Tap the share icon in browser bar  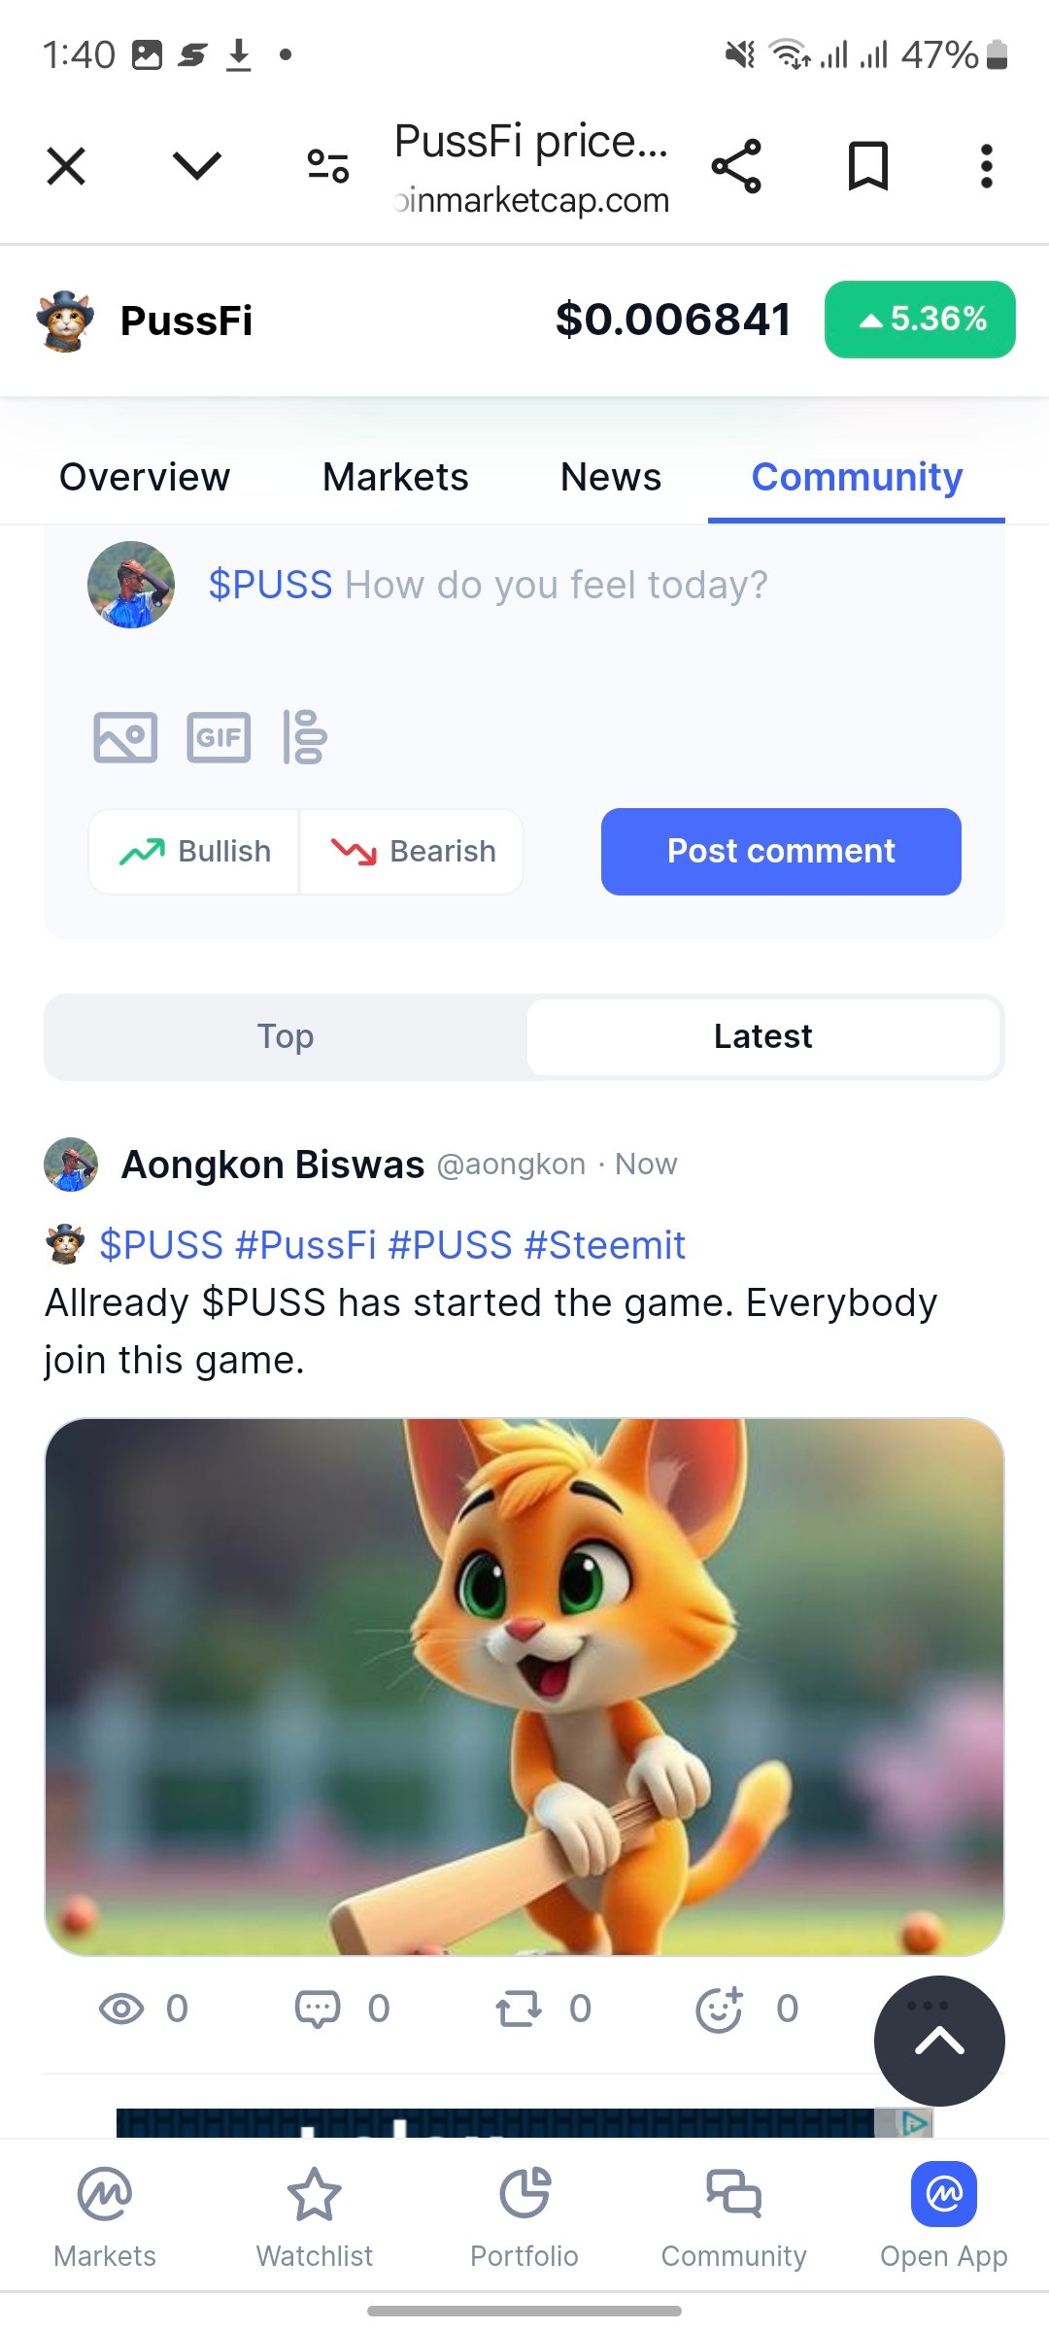coord(736,166)
